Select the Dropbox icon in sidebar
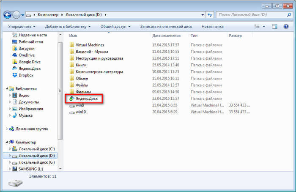 tap(14, 75)
